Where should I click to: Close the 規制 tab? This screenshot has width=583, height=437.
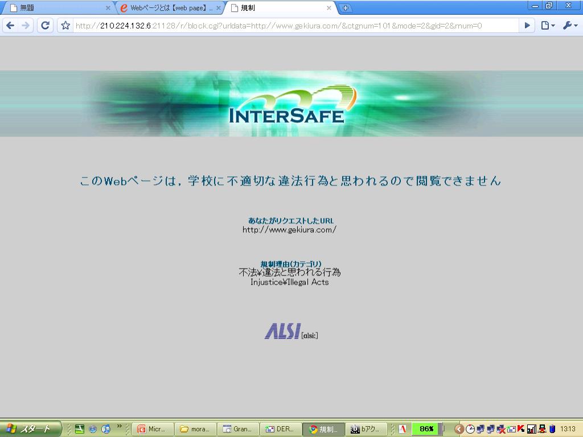pos(329,8)
